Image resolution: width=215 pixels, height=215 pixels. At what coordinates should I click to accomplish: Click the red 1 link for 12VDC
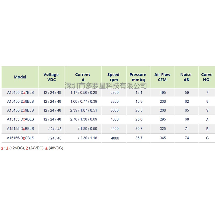pyautogui.click(x=7, y=148)
